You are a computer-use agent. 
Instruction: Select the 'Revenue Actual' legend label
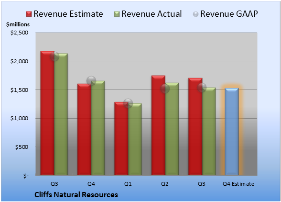pos(151,14)
